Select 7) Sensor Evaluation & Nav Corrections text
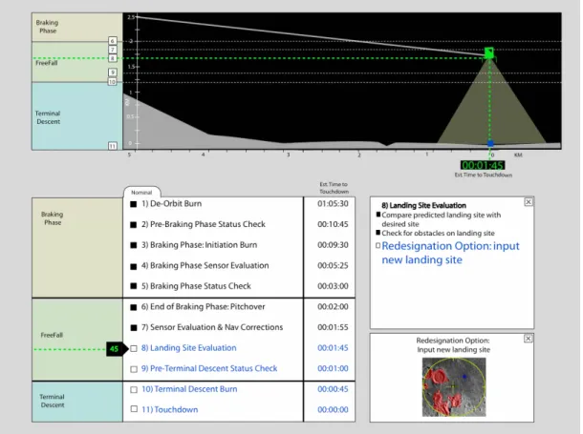 (x=212, y=327)
